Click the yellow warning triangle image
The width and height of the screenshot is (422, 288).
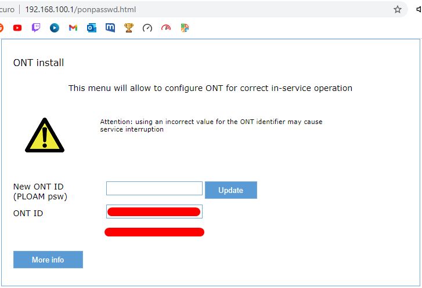[45, 135]
